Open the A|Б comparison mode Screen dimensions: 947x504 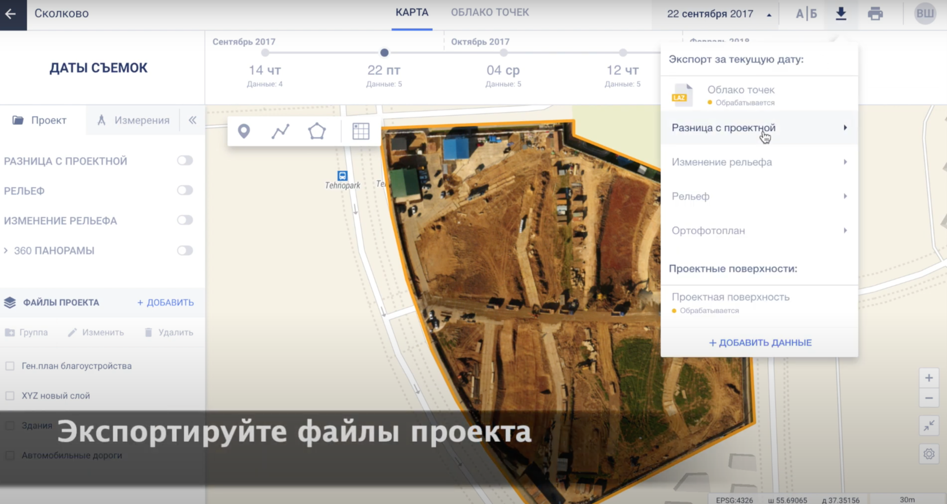[x=806, y=14]
